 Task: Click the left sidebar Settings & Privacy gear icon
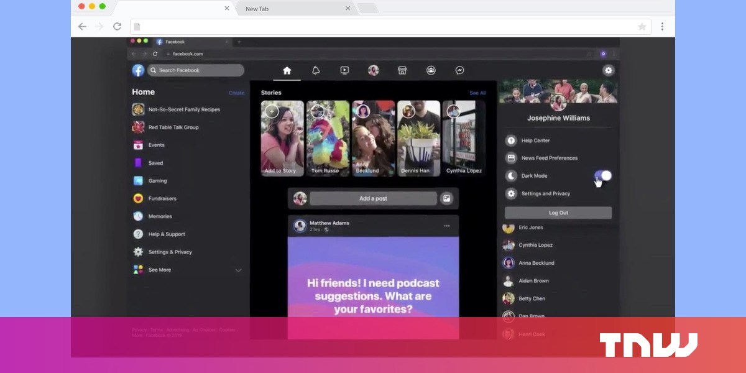pyautogui.click(x=138, y=252)
